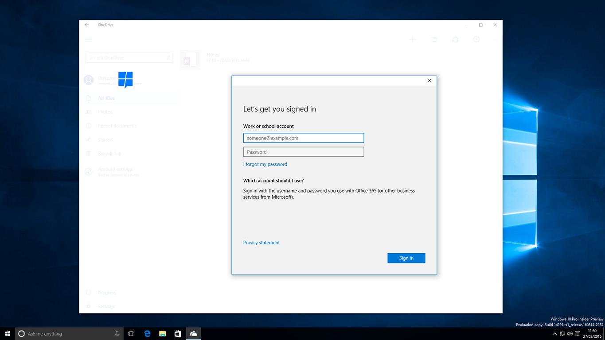Open the 'I forgot my password' link

pyautogui.click(x=265, y=164)
